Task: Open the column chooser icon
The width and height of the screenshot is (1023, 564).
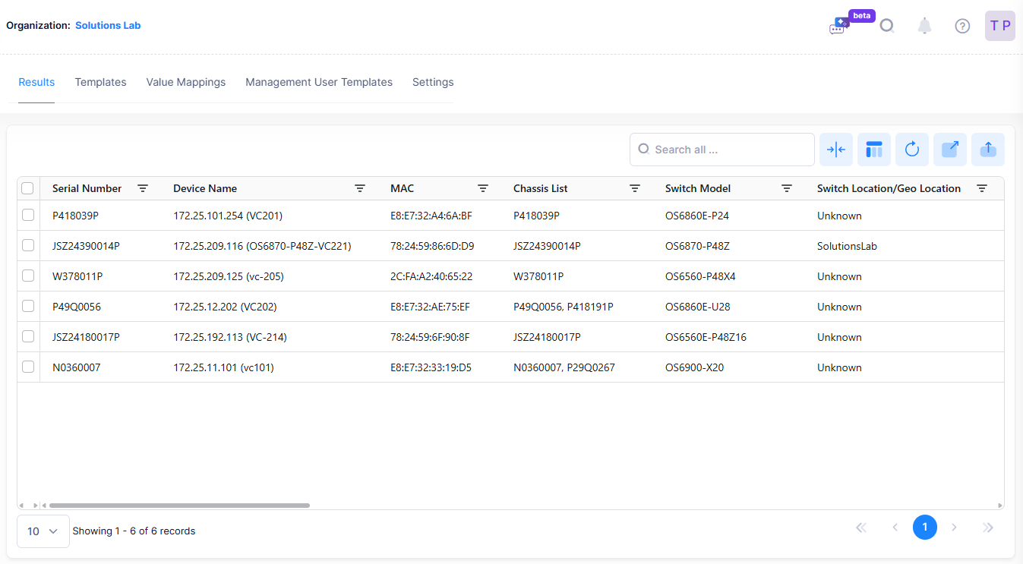Action: (x=874, y=150)
